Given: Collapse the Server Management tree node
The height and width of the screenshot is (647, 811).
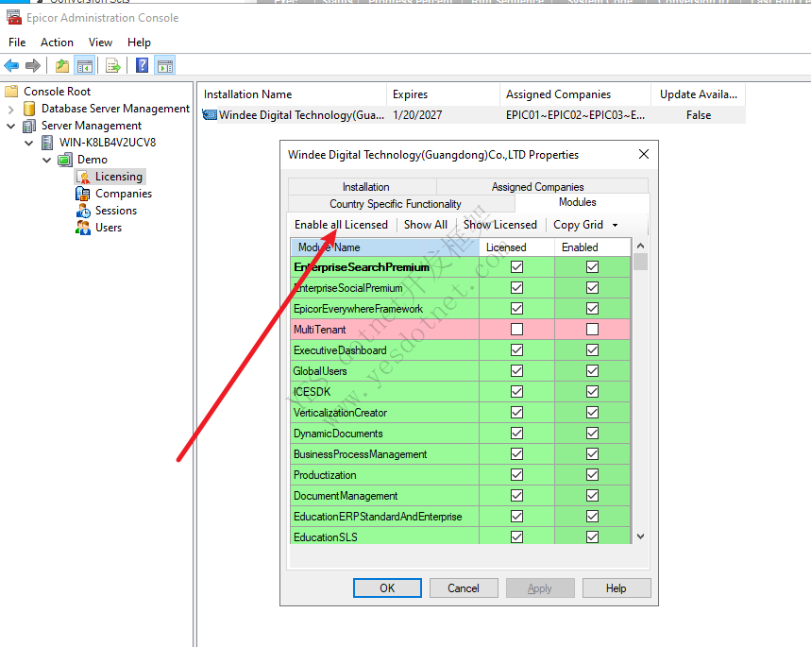Looking at the screenshot, I should point(11,126).
